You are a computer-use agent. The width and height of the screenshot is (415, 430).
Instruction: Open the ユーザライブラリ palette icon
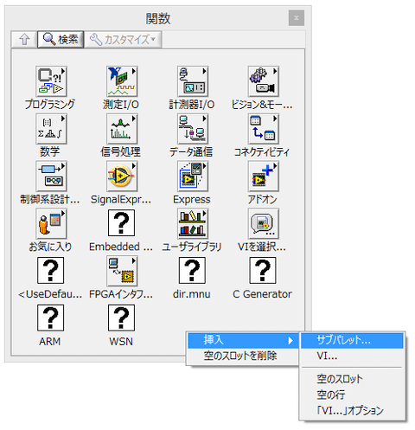click(193, 223)
